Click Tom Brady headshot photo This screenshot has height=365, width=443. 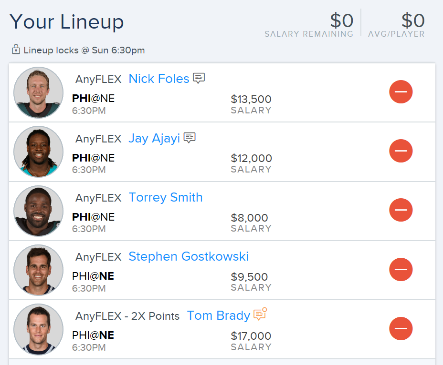[38, 329]
